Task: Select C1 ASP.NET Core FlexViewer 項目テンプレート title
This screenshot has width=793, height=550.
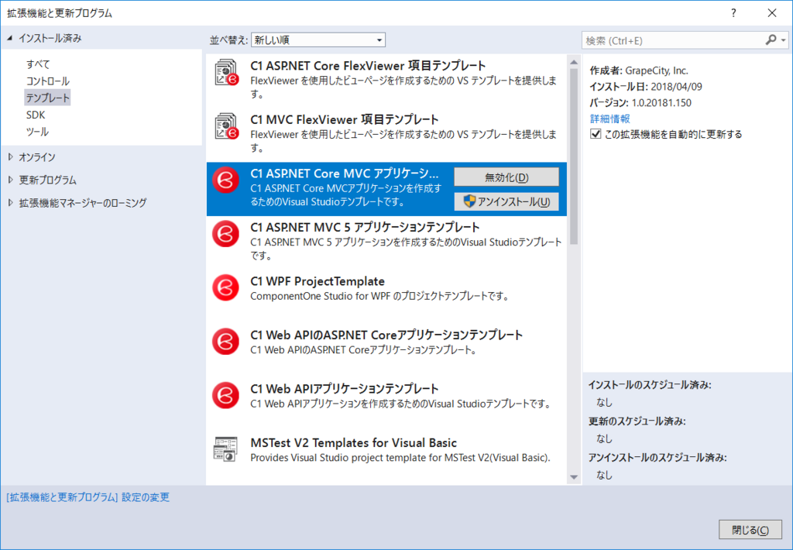Action: (368, 65)
